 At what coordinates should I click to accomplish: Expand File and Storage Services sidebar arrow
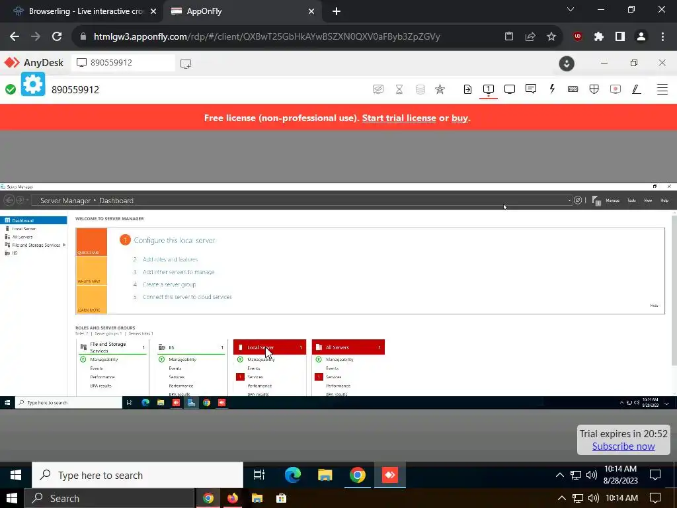64,245
